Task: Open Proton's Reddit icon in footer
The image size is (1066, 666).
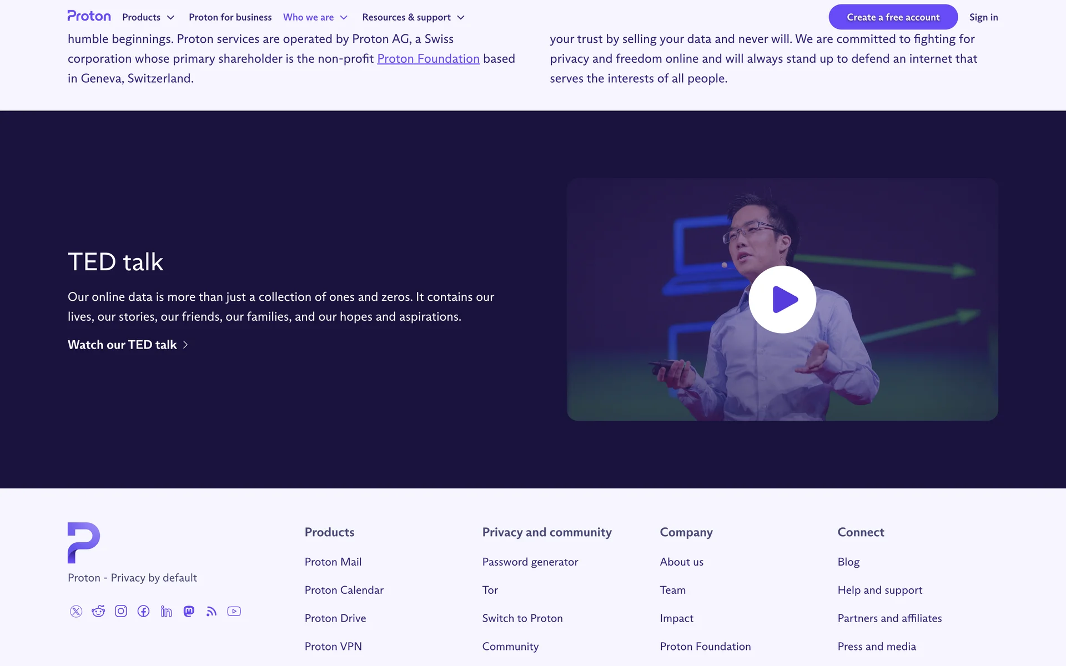Action: [x=98, y=611]
